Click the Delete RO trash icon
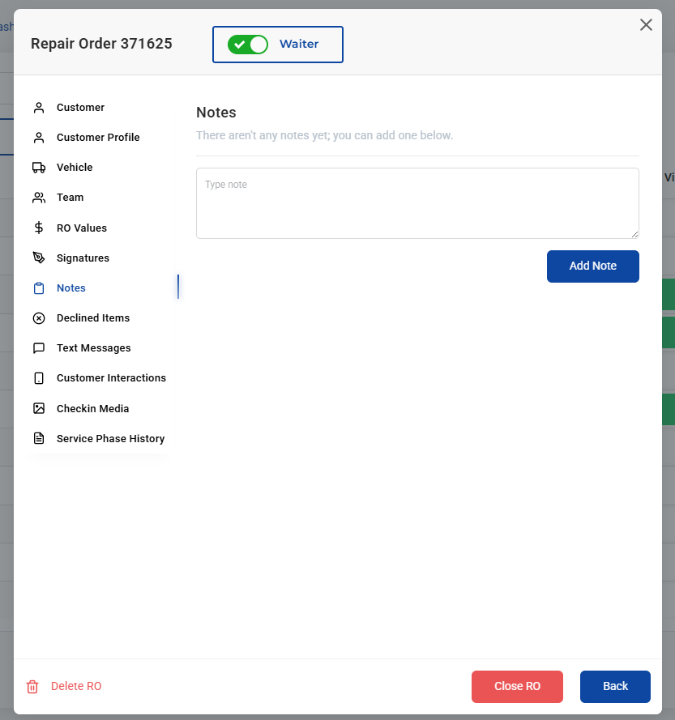Screen dimensions: 675x720 [x=32, y=686]
